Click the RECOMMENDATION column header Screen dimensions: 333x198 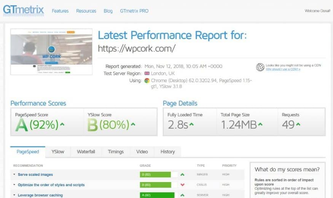[28, 166]
